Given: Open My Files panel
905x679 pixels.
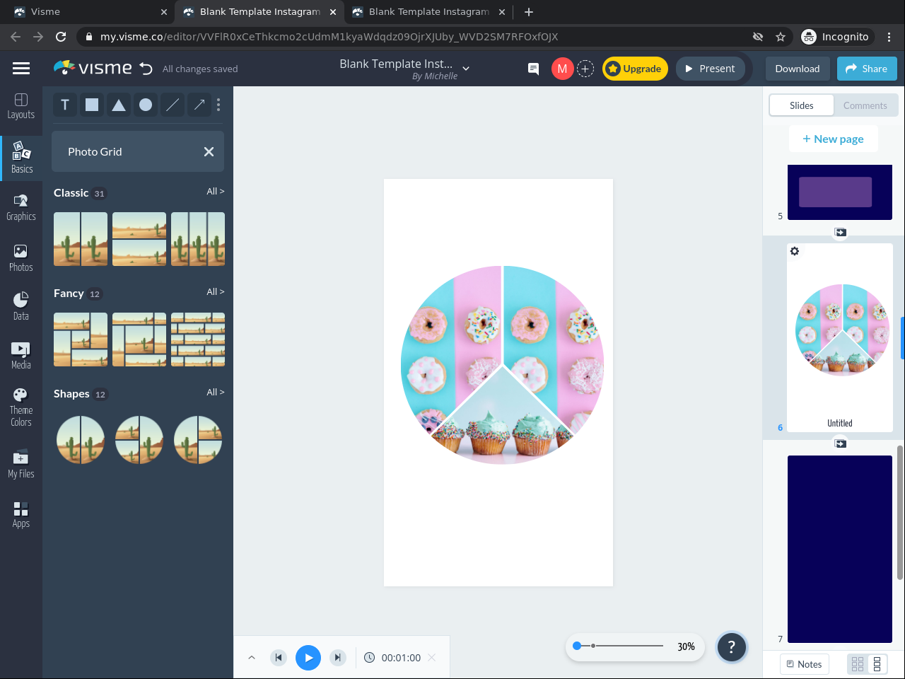Looking at the screenshot, I should click(21, 464).
